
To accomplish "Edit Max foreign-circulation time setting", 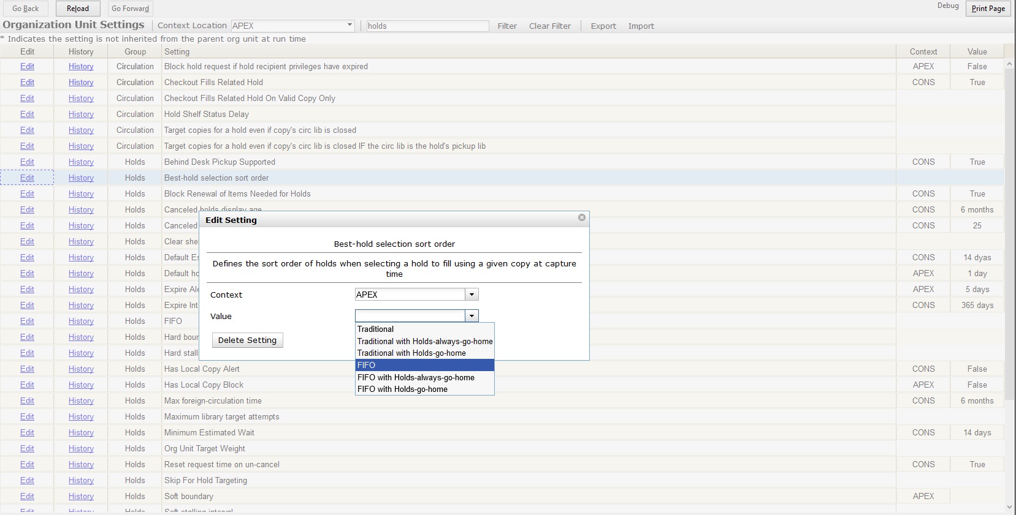I will pos(27,400).
